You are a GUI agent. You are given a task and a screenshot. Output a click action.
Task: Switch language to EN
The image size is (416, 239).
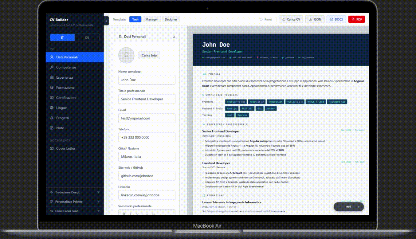pos(87,37)
